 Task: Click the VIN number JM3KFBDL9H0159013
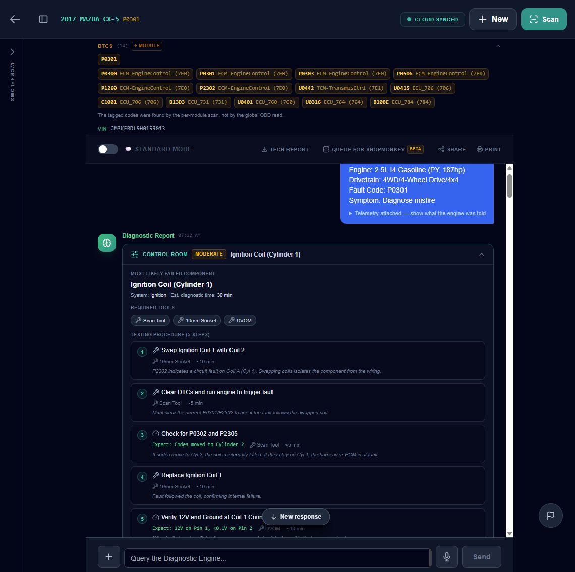(138, 129)
